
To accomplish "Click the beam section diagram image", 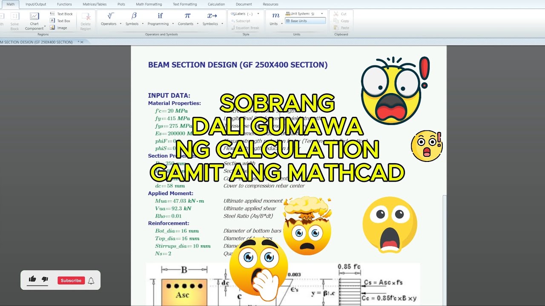I will (x=283, y=284).
